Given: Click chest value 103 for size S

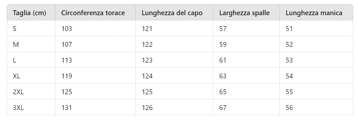Looking at the screenshot, I should [x=66, y=29].
